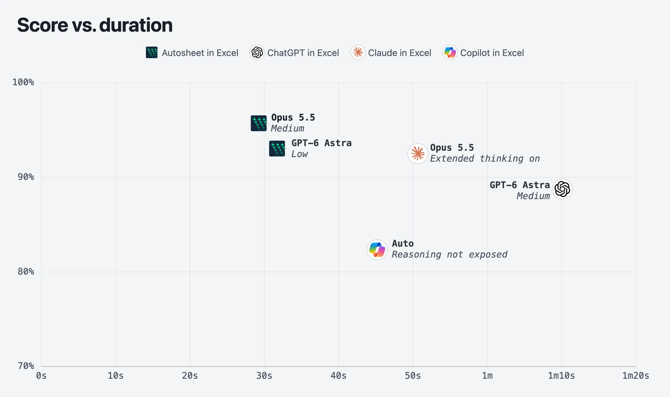Click the Autosheet in Excel legend icon
The width and height of the screenshot is (670, 397).
click(x=152, y=52)
